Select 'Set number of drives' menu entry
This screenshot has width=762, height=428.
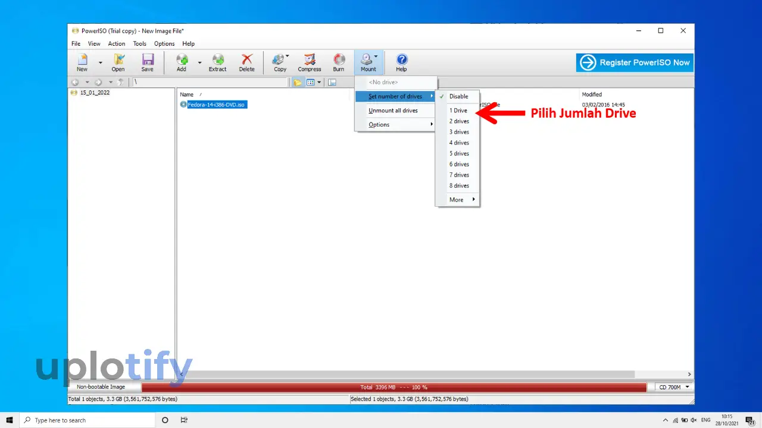[x=395, y=96]
